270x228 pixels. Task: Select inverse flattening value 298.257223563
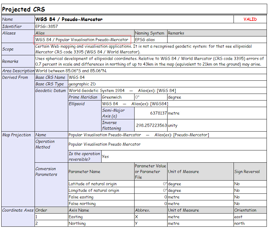152,125
